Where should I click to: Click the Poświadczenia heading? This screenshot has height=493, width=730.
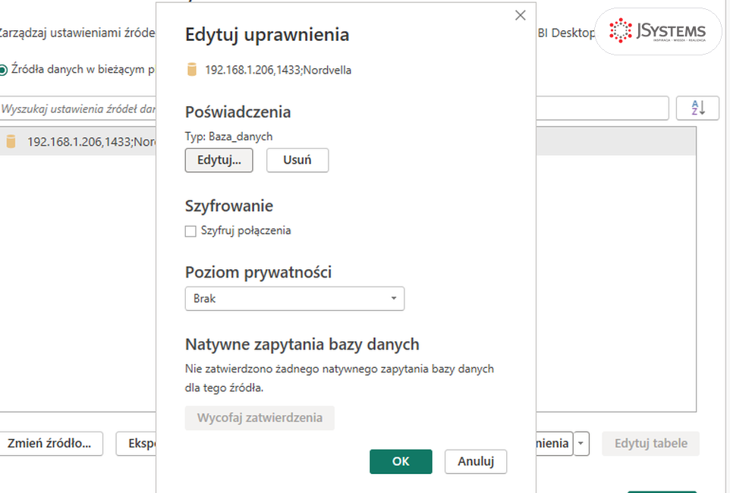pyautogui.click(x=238, y=112)
